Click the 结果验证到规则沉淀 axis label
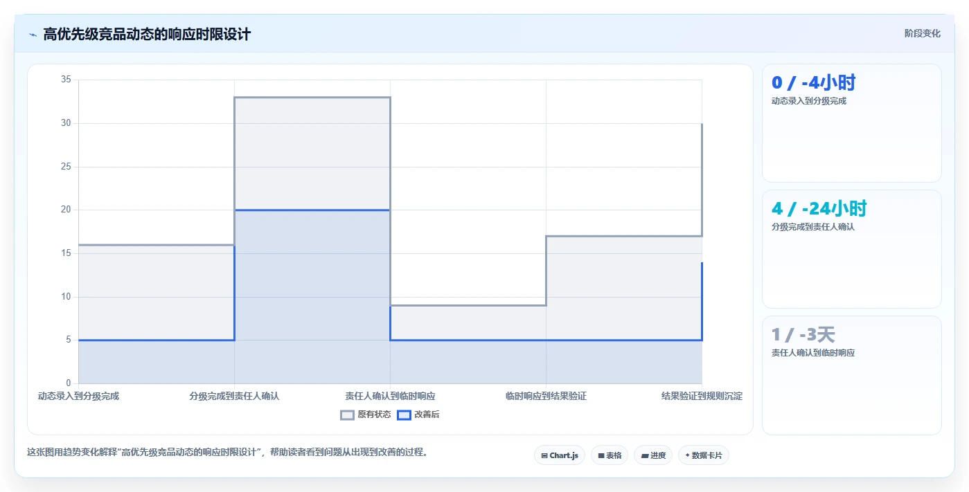The height and width of the screenshot is (492, 969). coord(702,397)
